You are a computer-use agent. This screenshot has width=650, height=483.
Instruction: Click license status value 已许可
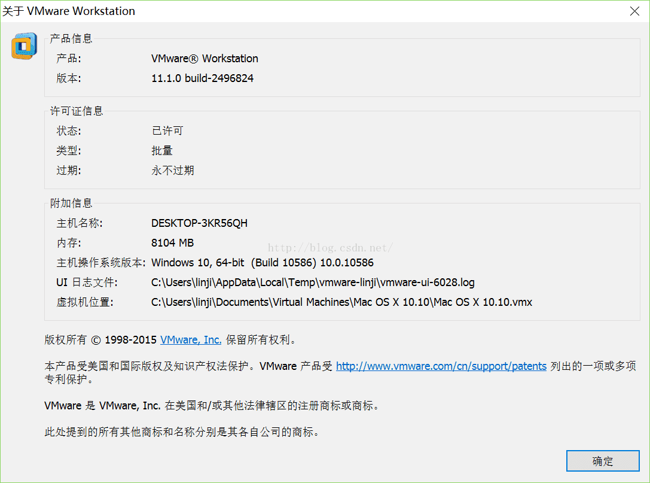click(167, 130)
